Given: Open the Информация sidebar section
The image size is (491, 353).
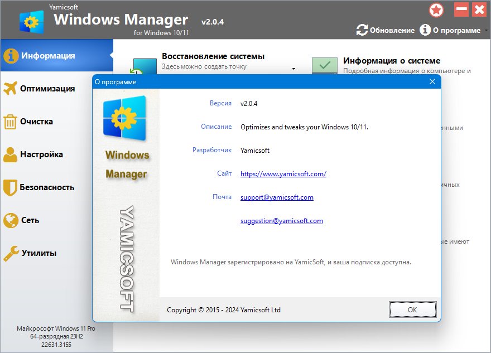Looking at the screenshot, I should coord(57,55).
